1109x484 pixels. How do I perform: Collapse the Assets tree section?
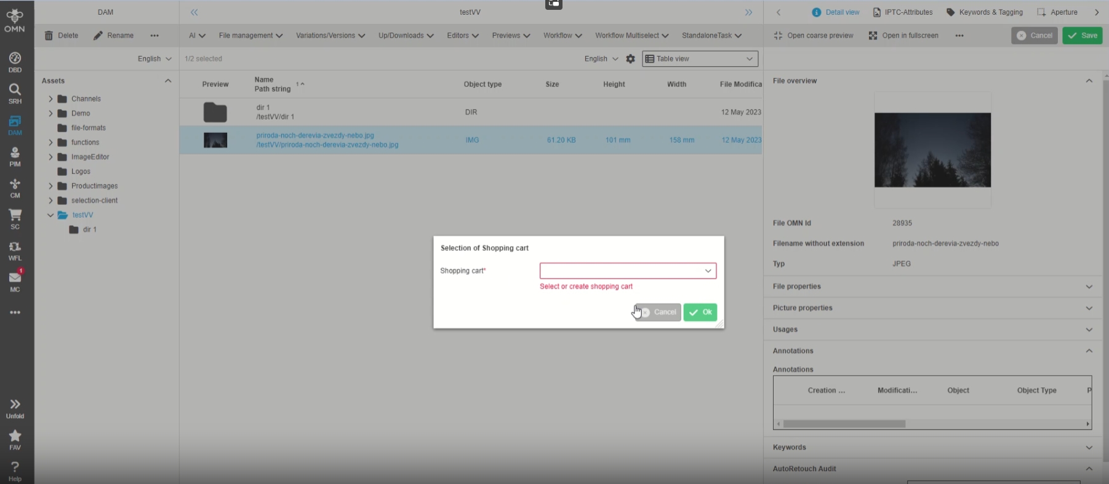(168, 81)
